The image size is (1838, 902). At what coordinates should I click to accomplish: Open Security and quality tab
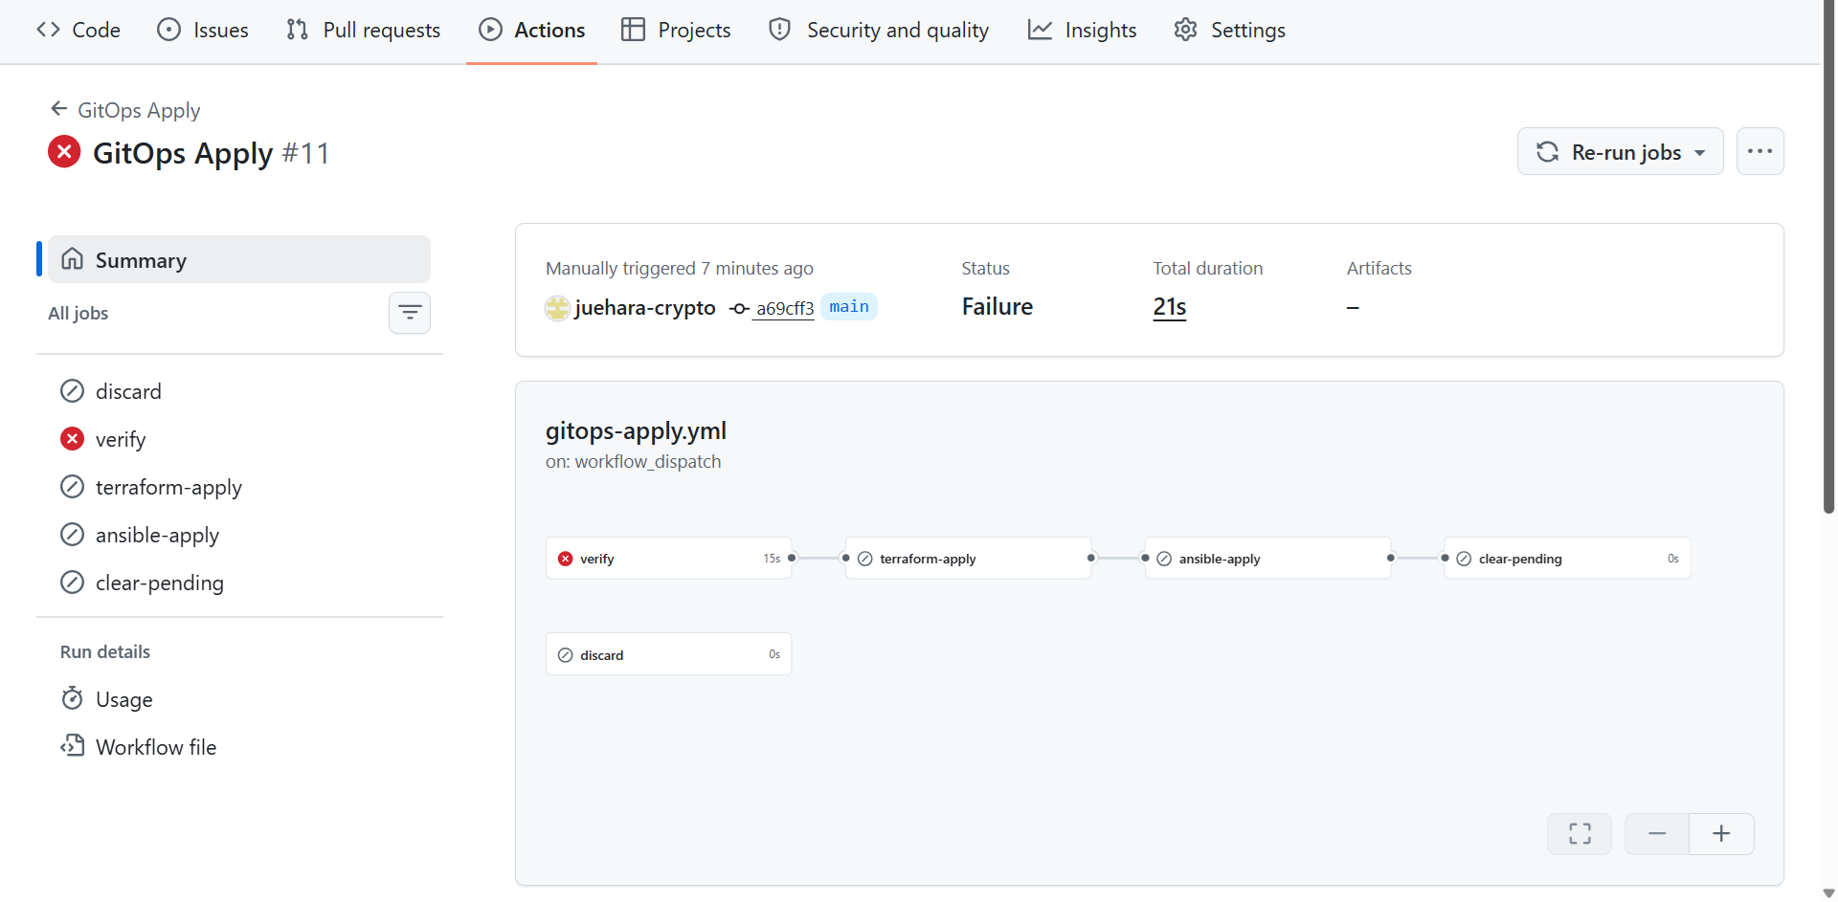tap(879, 30)
